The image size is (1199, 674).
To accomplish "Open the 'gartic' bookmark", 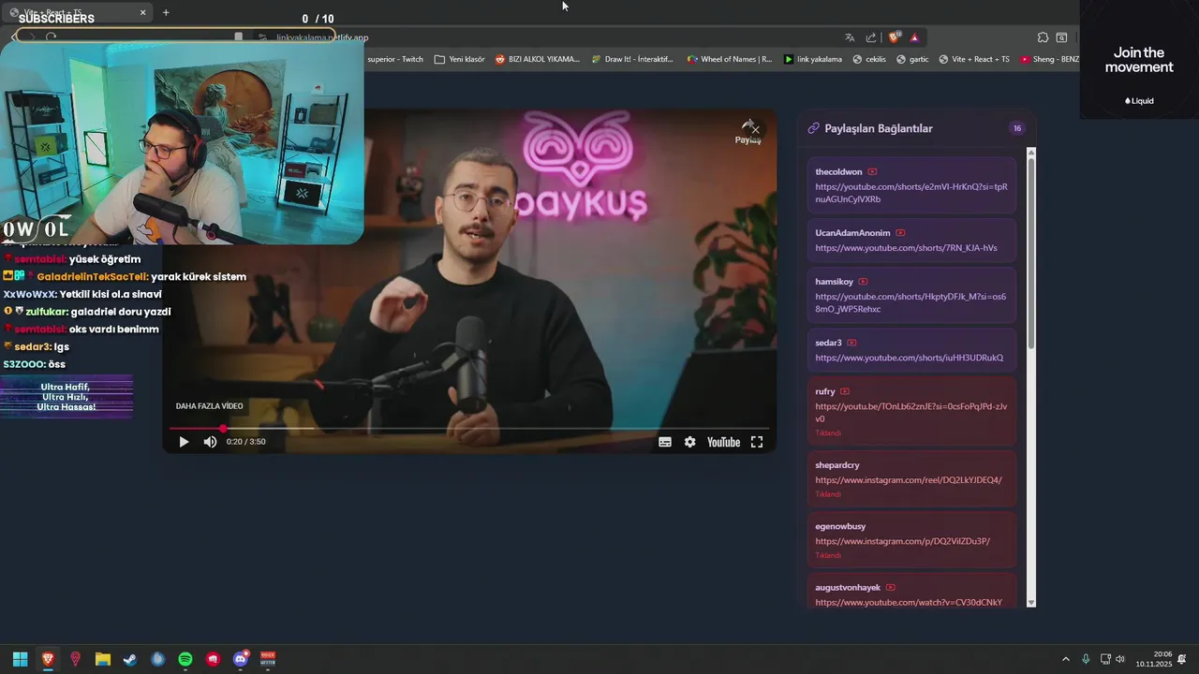I will click(912, 59).
